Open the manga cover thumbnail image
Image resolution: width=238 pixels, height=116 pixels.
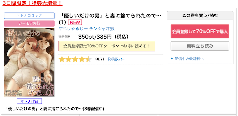(29, 63)
